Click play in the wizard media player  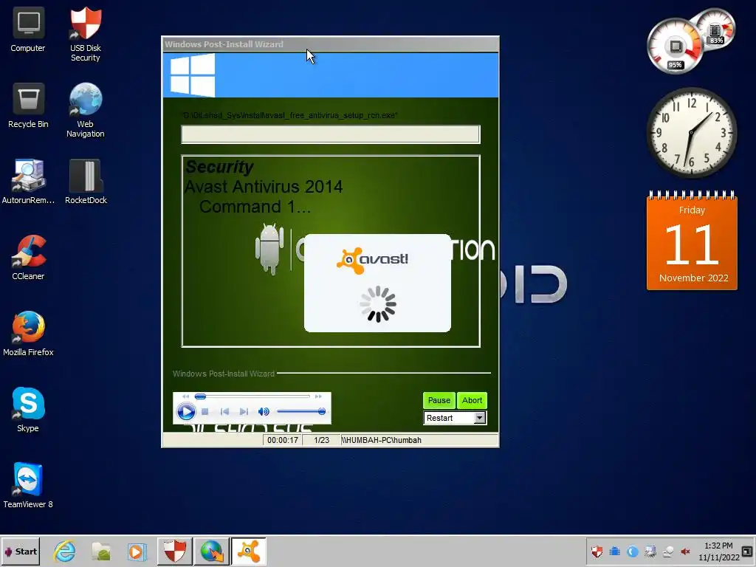[186, 412]
